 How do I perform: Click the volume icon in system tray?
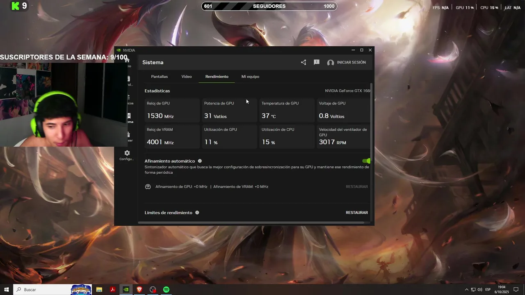click(x=479, y=290)
